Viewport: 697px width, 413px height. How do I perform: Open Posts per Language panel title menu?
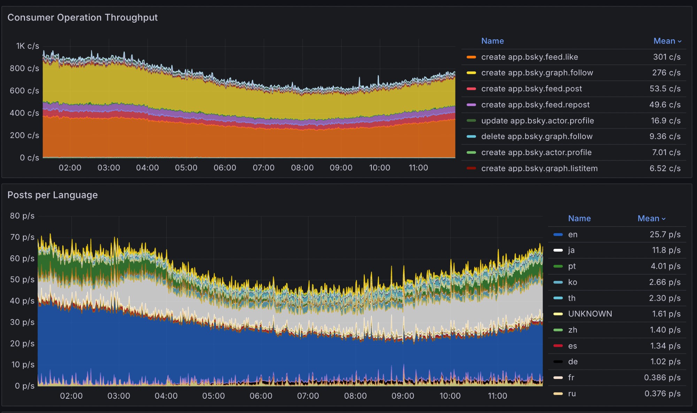[x=53, y=195]
